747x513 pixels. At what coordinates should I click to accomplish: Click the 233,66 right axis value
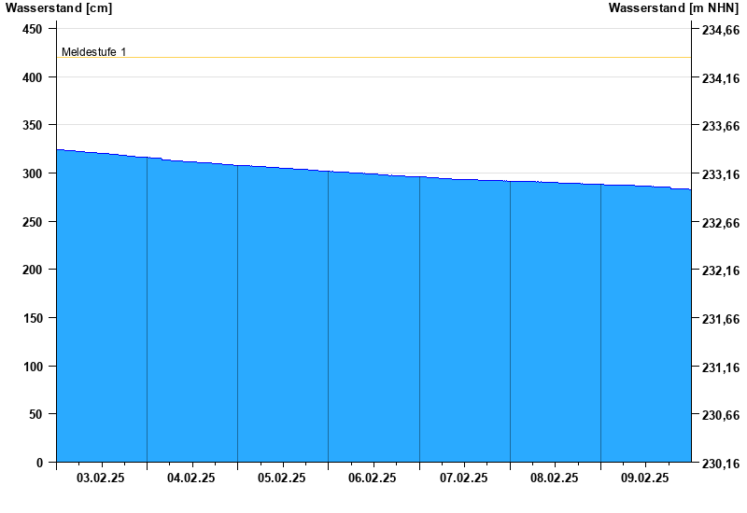[721, 126]
